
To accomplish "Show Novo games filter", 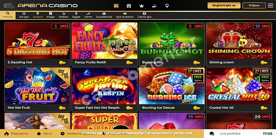I will click(x=45, y=134).
